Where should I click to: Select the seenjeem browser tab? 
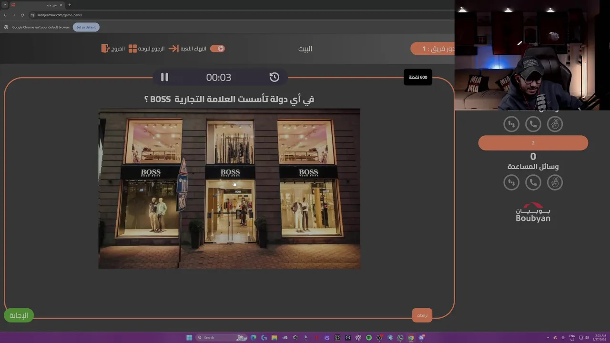click(37, 5)
